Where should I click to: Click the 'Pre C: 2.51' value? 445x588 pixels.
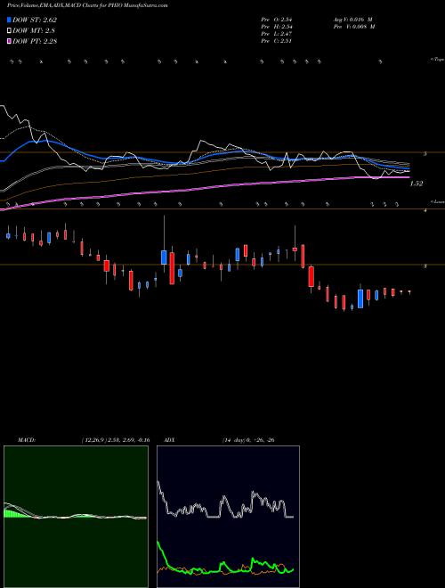[277, 41]
